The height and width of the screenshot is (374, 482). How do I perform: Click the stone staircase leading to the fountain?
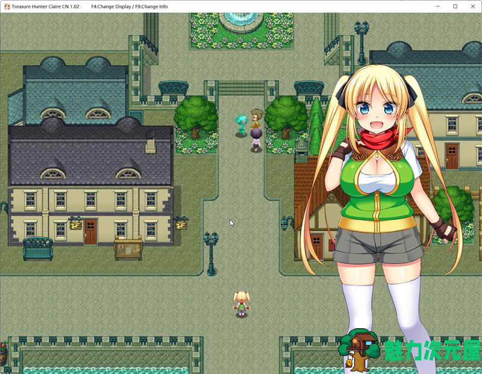tap(242, 88)
